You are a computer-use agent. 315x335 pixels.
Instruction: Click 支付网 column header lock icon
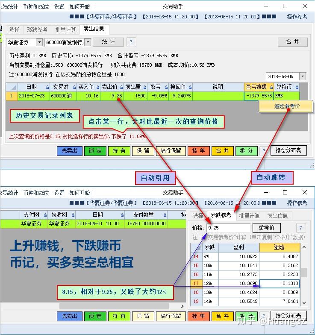pos(45,215)
